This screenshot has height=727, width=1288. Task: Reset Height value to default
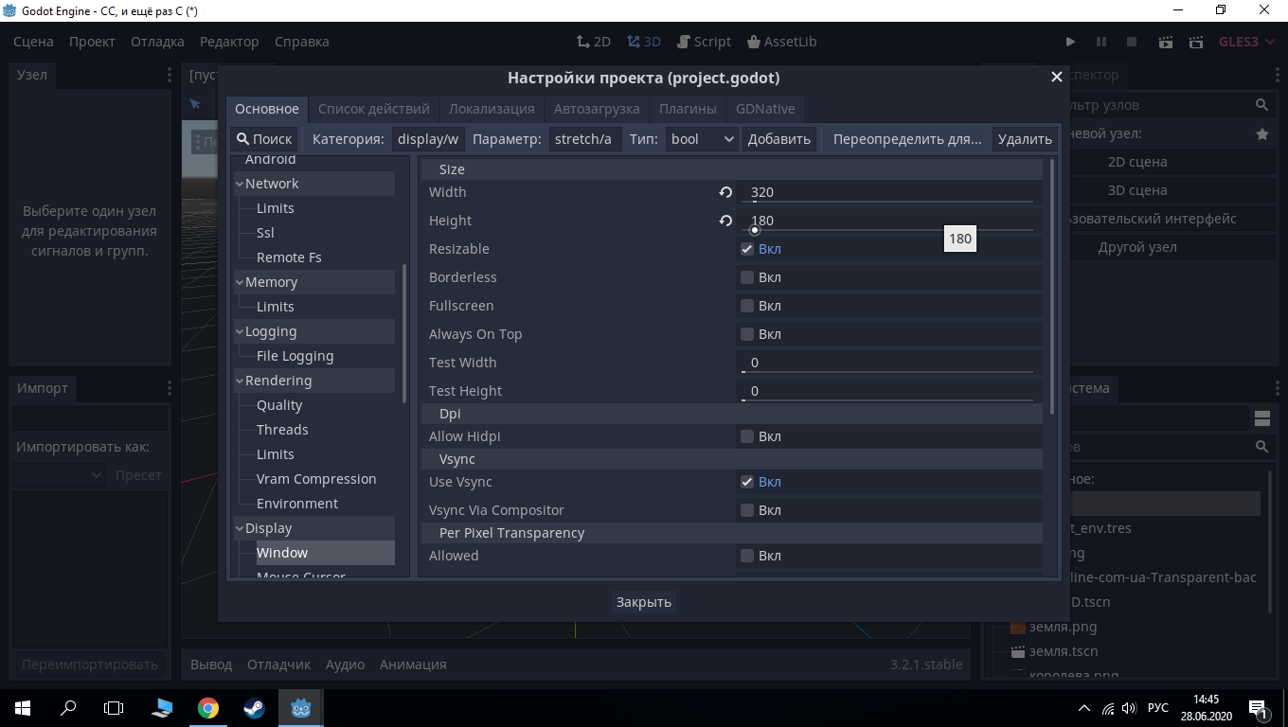click(725, 221)
